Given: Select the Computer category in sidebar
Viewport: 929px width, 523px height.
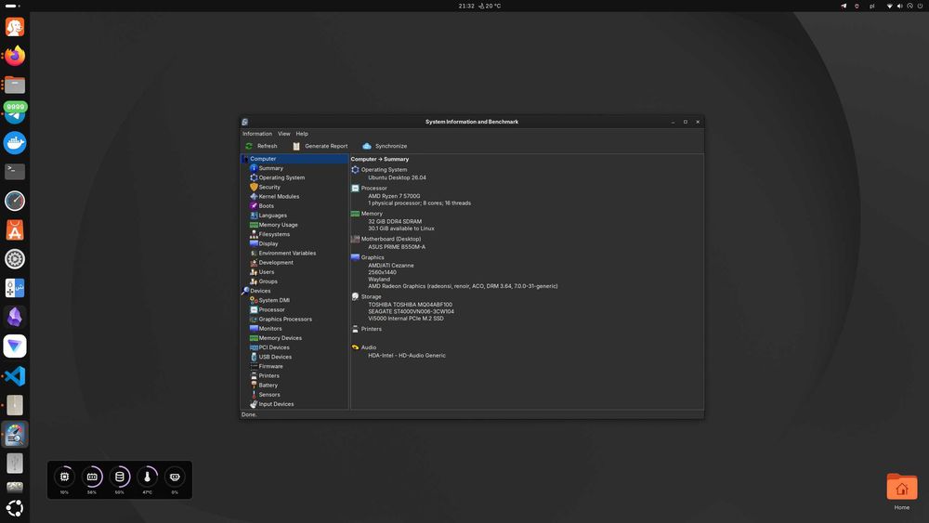Looking at the screenshot, I should click(294, 159).
